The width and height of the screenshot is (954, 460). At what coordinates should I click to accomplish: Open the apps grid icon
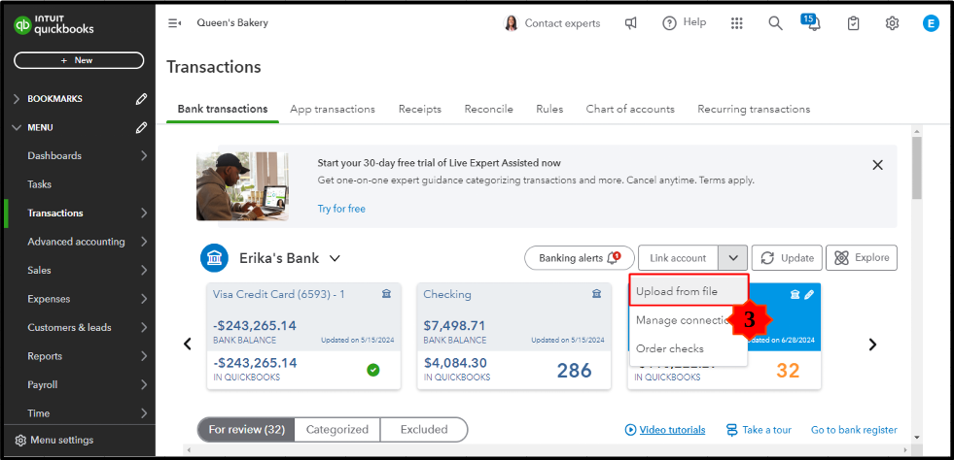point(737,23)
